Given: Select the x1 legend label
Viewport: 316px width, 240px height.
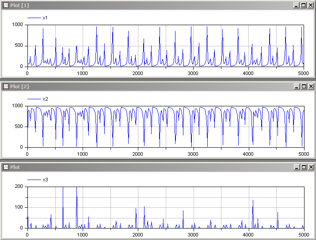Looking at the screenshot, I should (x=45, y=18).
